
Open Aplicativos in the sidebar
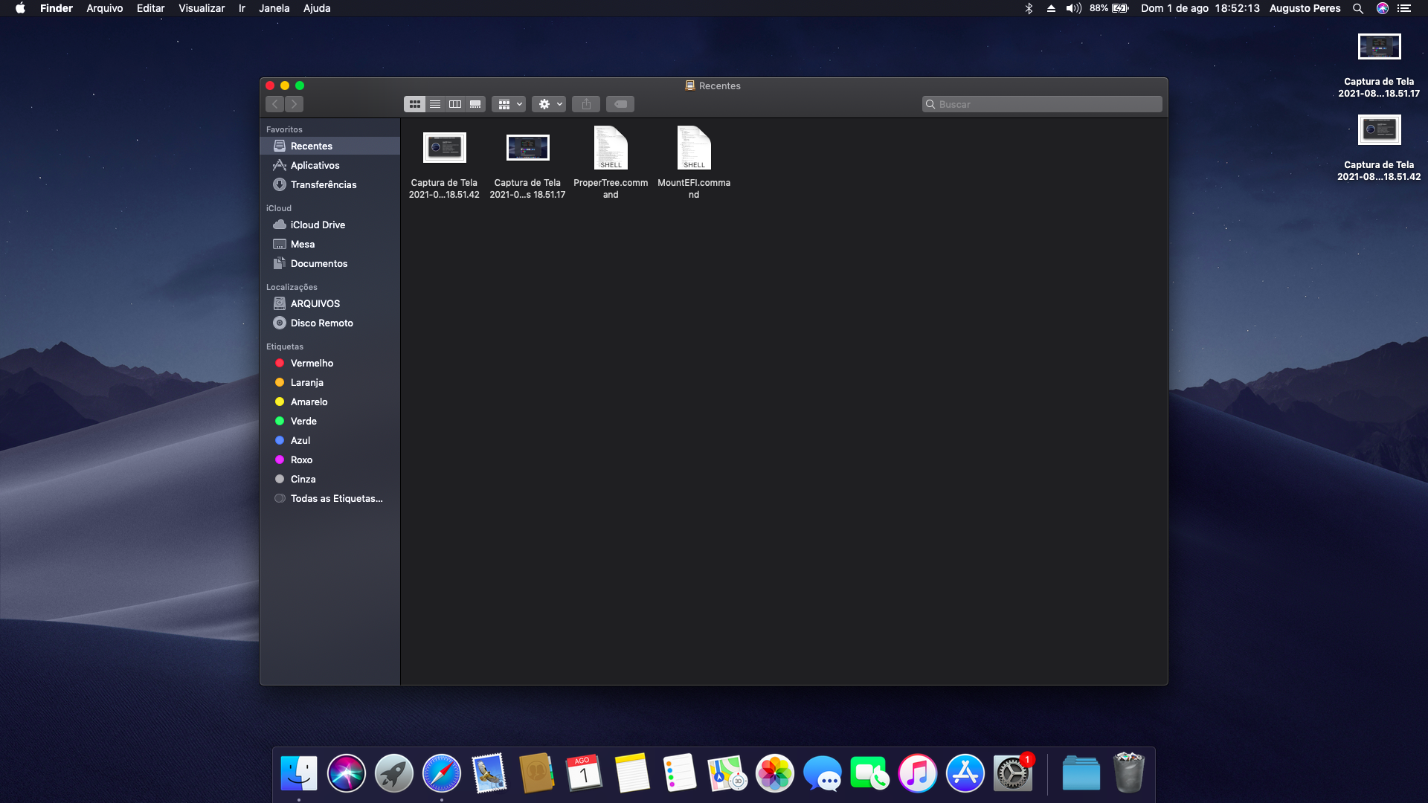pyautogui.click(x=315, y=165)
